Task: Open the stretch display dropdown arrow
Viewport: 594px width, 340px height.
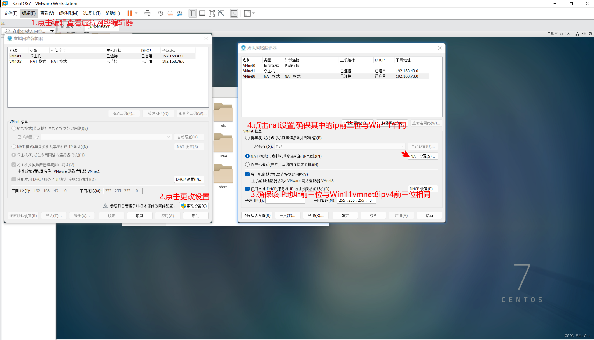Action: [x=254, y=13]
